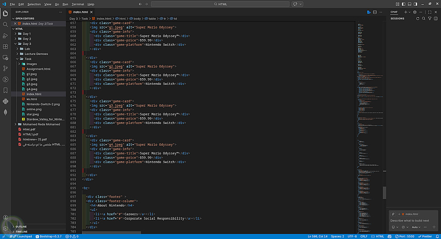This screenshot has height=239, width=441.
Task: Click Bootstrap v5.3.7 in status bar
Action: 49,236
